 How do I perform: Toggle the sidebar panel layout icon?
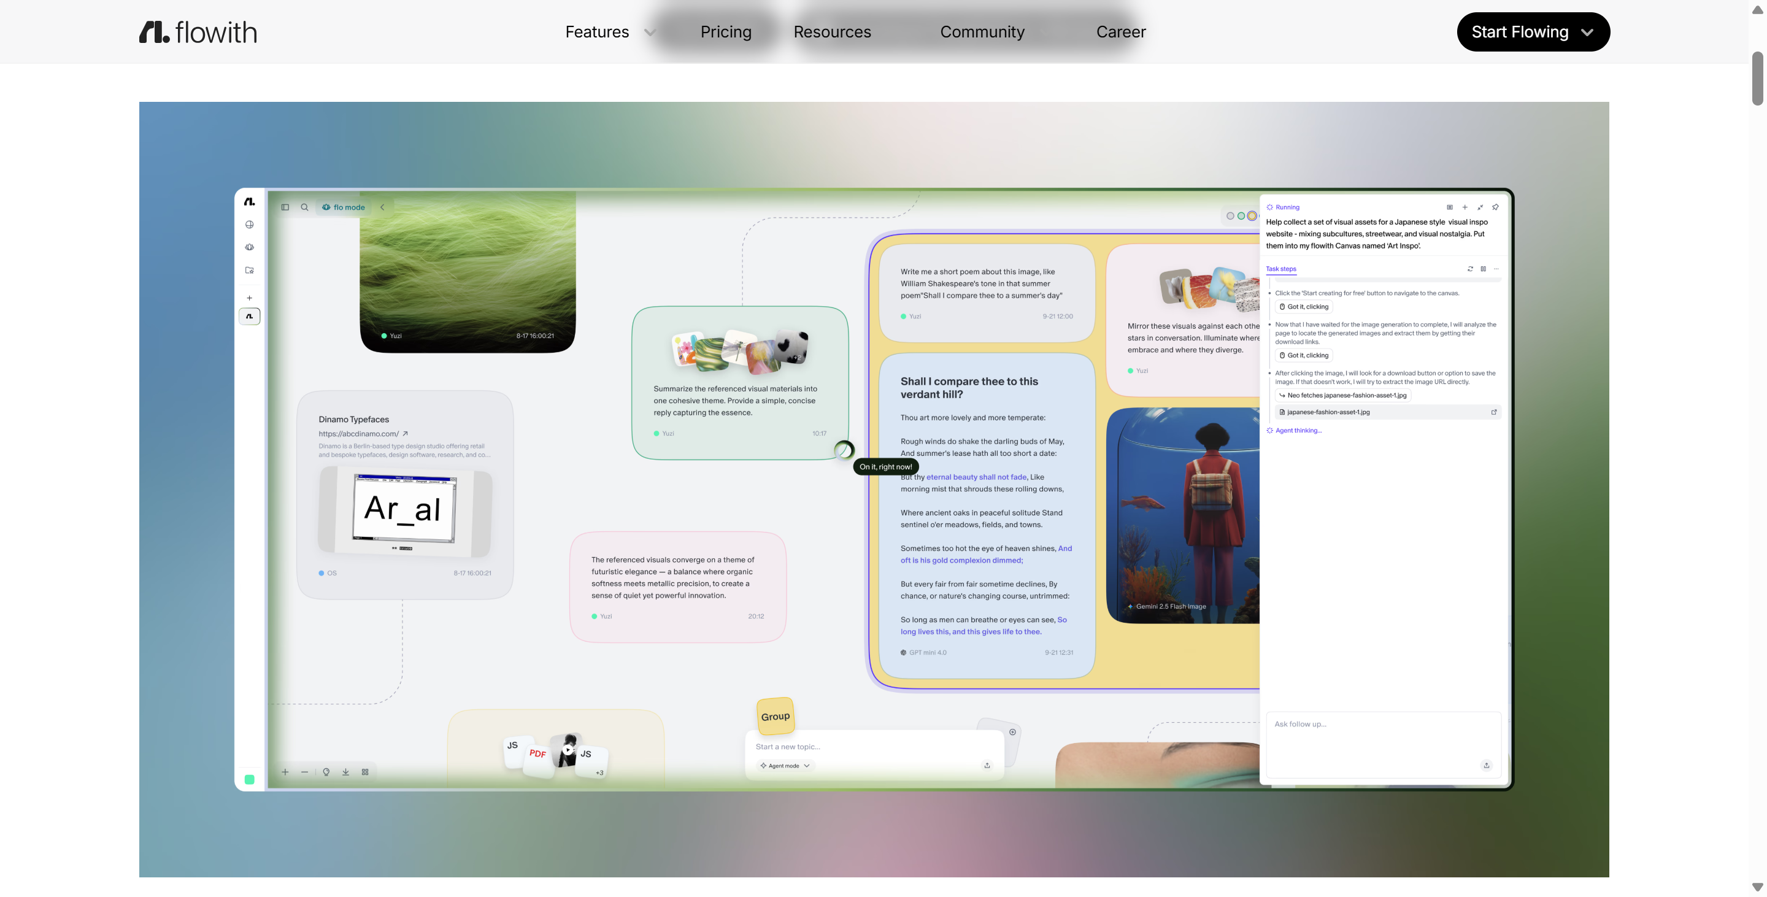pyautogui.click(x=285, y=207)
